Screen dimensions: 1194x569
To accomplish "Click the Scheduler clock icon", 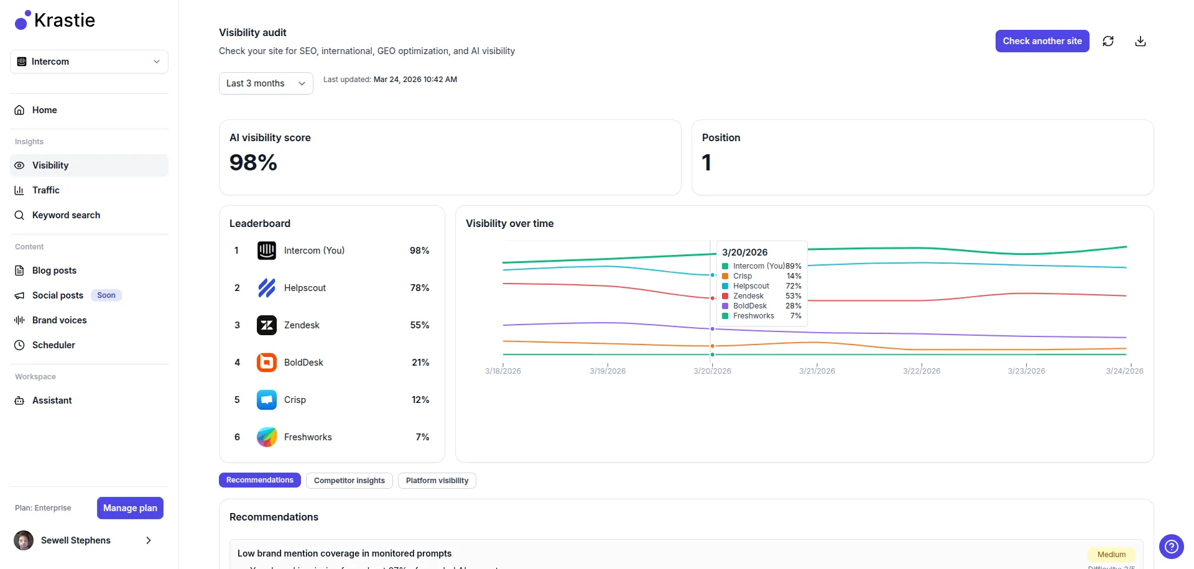I will 20,345.
